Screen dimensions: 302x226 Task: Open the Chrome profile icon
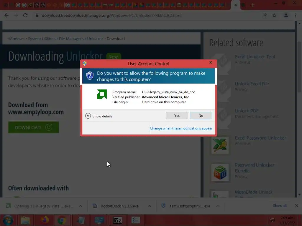click(286, 15)
